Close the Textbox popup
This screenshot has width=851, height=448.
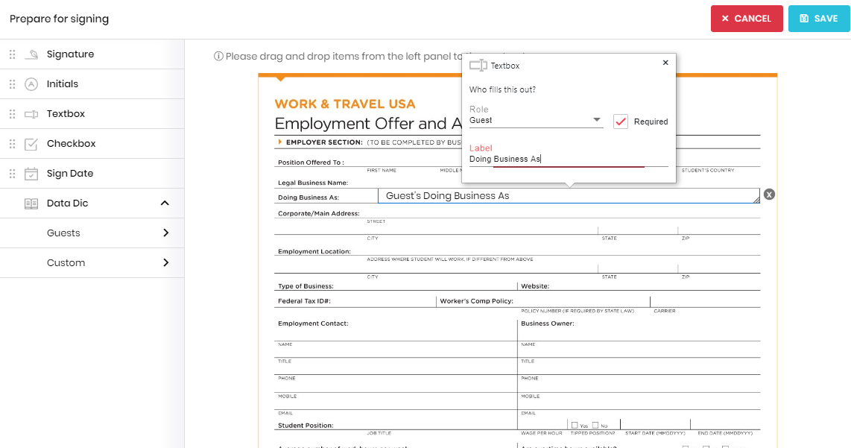tap(665, 63)
